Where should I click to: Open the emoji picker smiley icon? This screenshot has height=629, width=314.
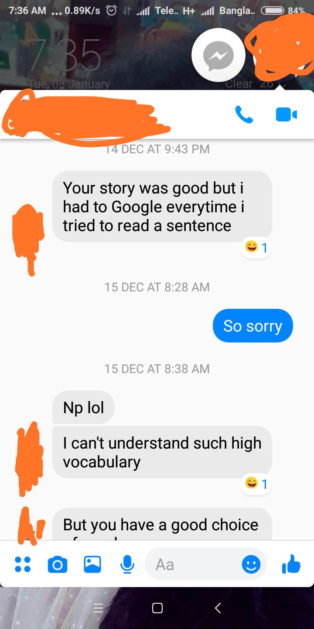(x=251, y=564)
